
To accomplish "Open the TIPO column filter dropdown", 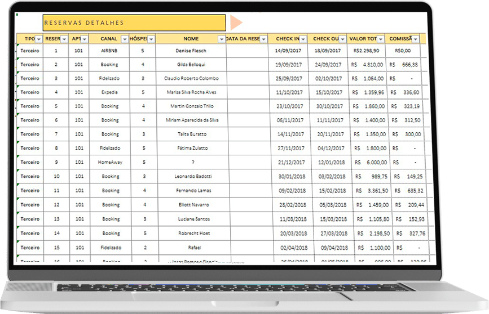I will (38, 39).
